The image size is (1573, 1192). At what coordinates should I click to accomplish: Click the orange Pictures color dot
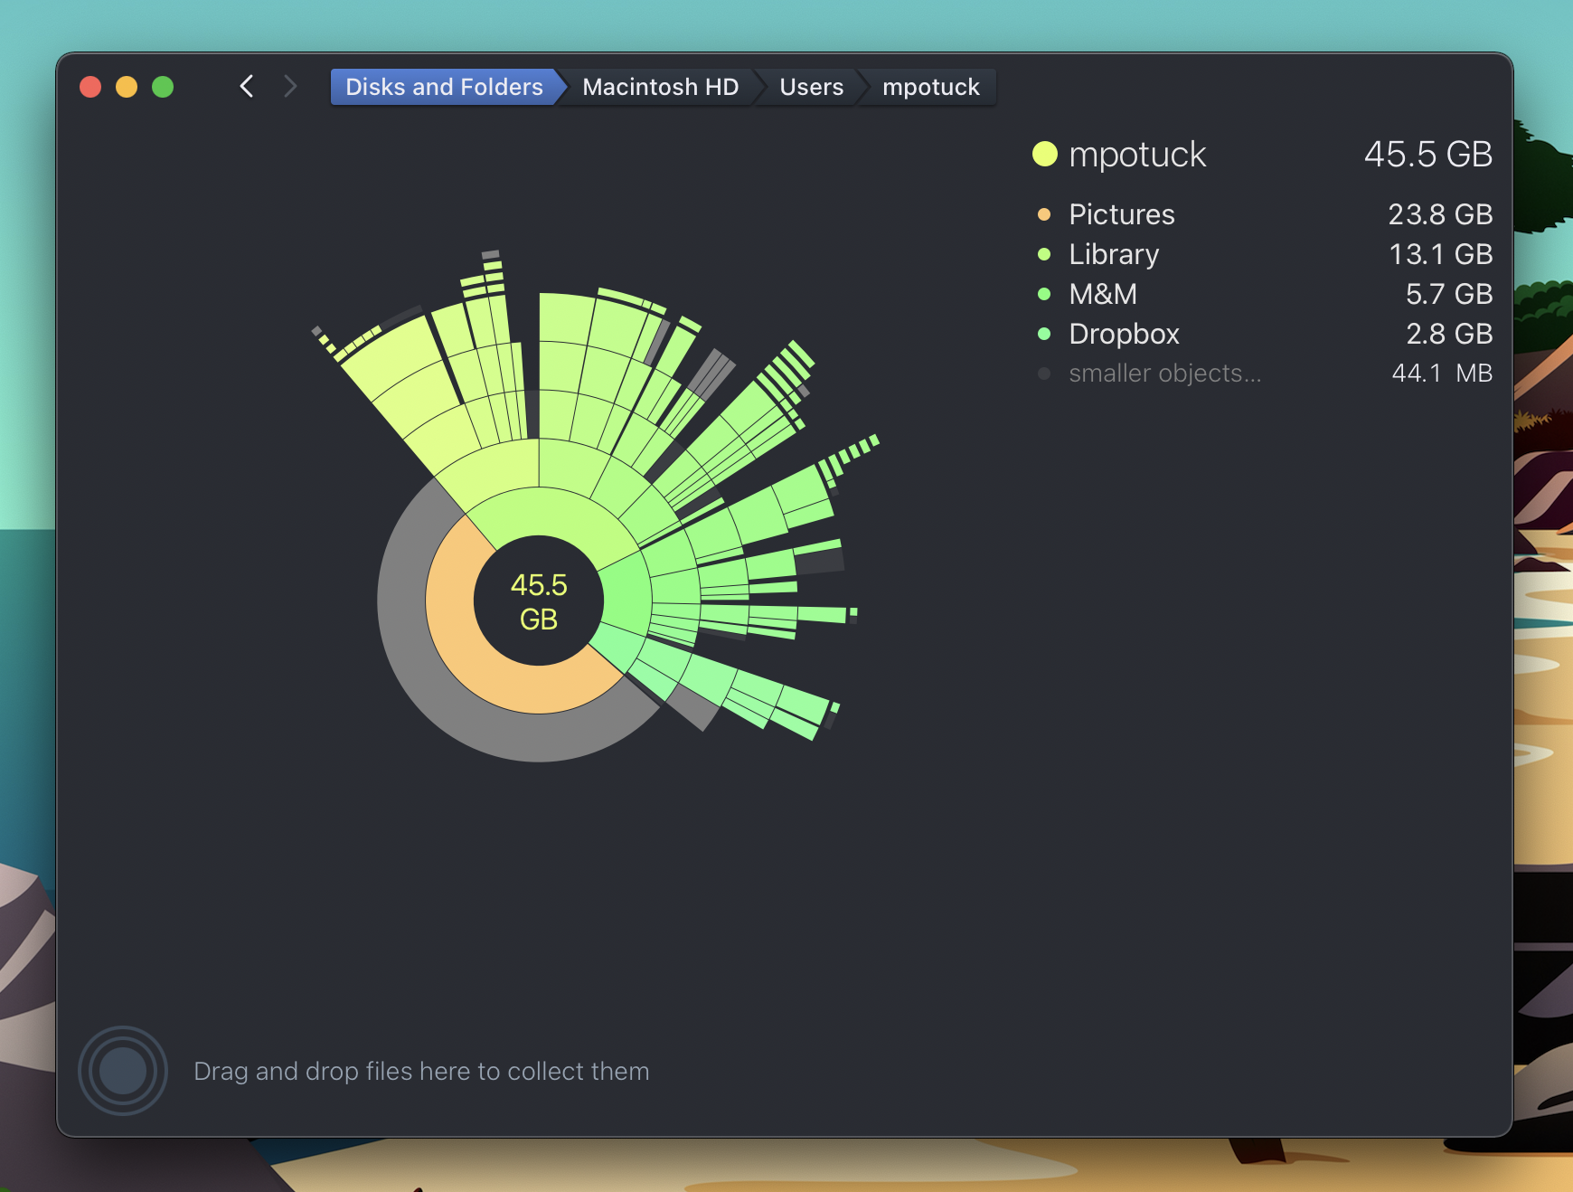coord(1044,214)
